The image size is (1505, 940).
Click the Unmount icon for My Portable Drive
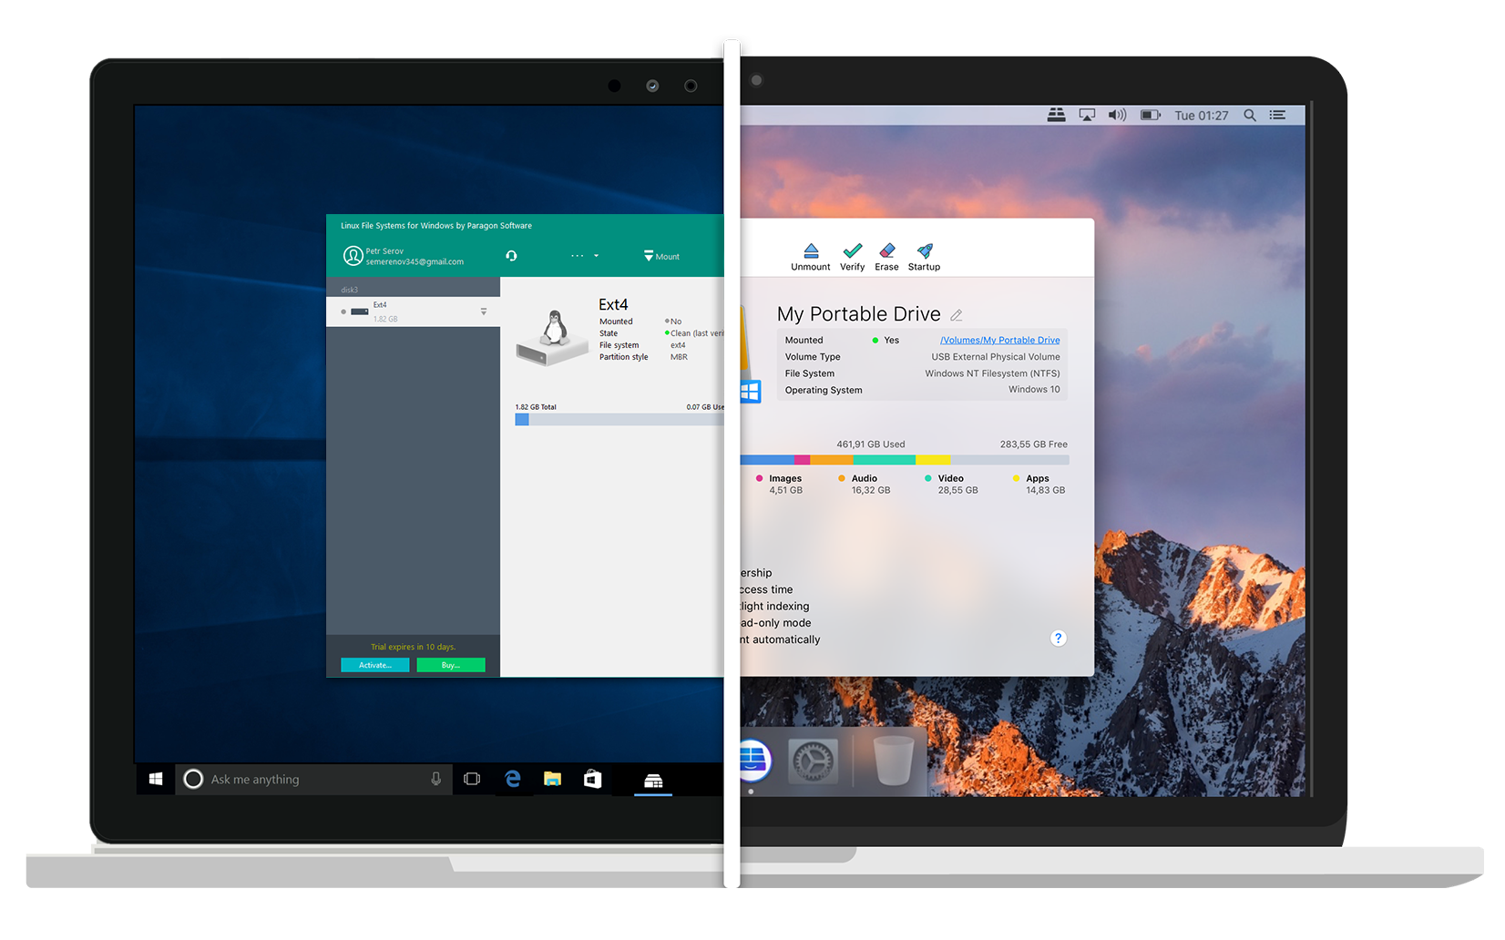[810, 252]
